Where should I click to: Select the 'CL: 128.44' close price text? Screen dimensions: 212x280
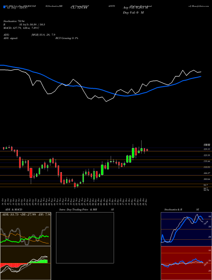(80, 8)
